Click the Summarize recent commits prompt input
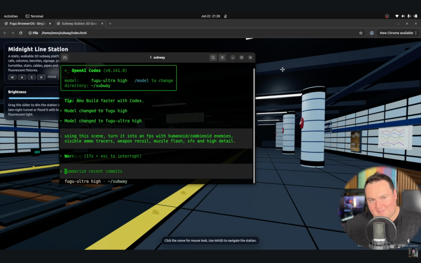Image resolution: width=421 pixels, height=263 pixels. click(156, 171)
